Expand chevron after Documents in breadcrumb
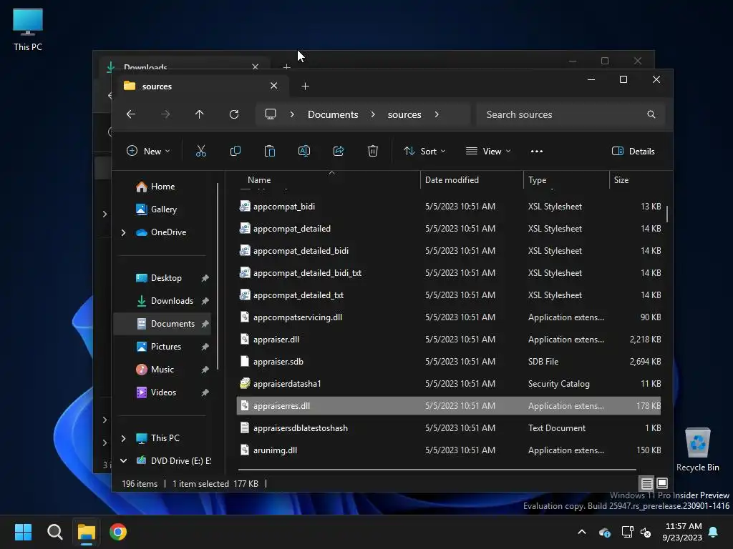This screenshot has width=733, height=549. click(x=373, y=114)
